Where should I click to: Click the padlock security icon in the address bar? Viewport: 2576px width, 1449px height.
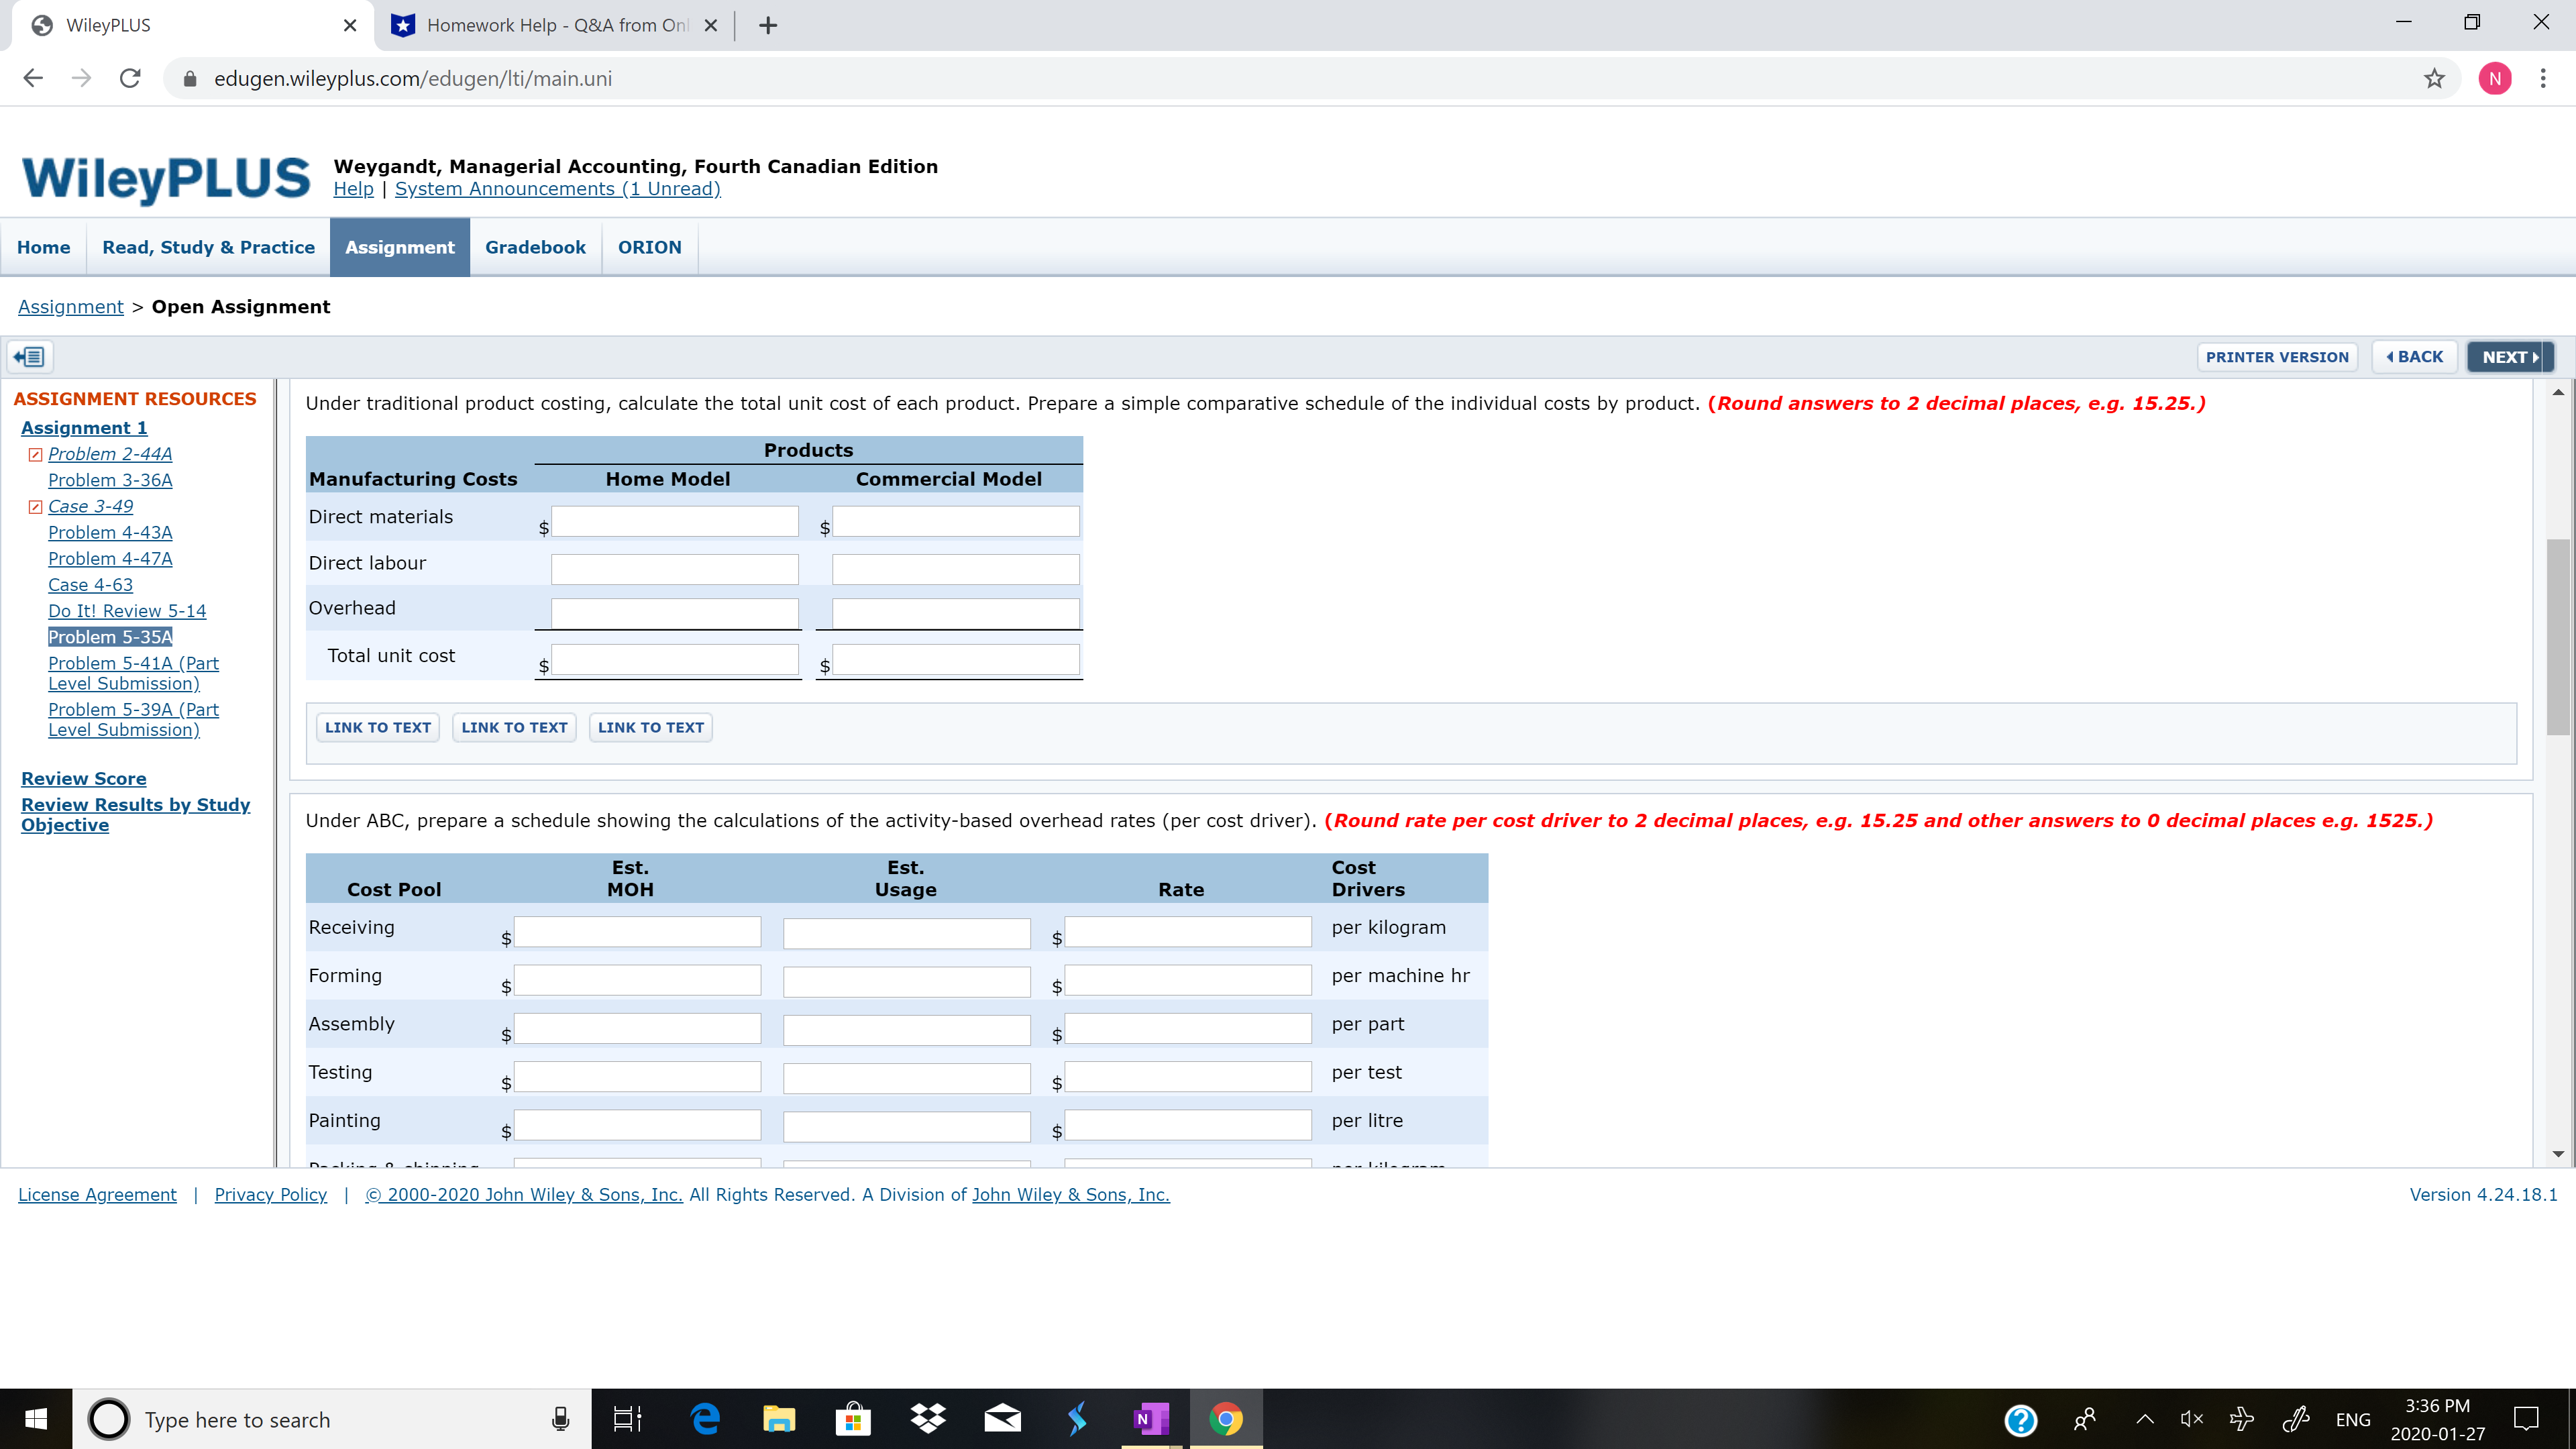click(189, 79)
